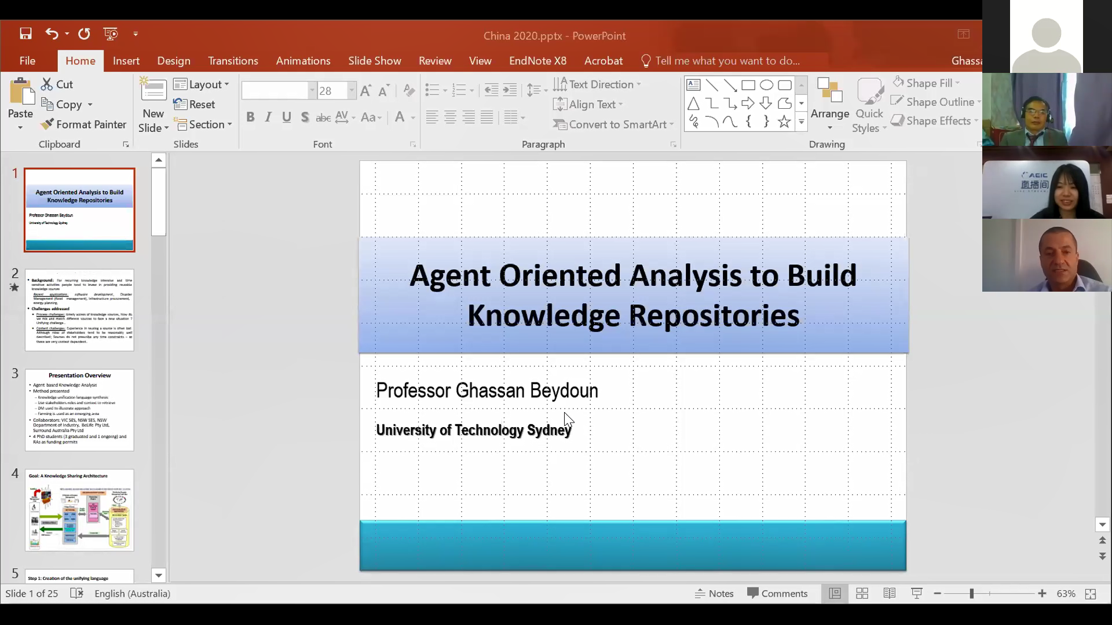The height and width of the screenshot is (625, 1112).
Task: Increase font size
Action: (x=365, y=90)
